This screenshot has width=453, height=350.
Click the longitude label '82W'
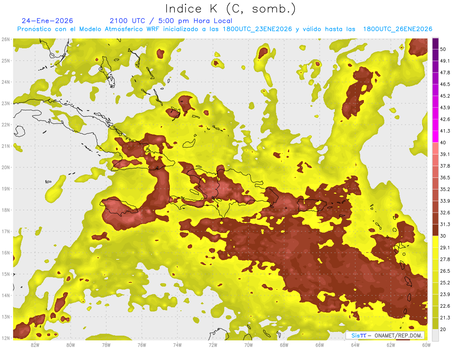[35, 345]
